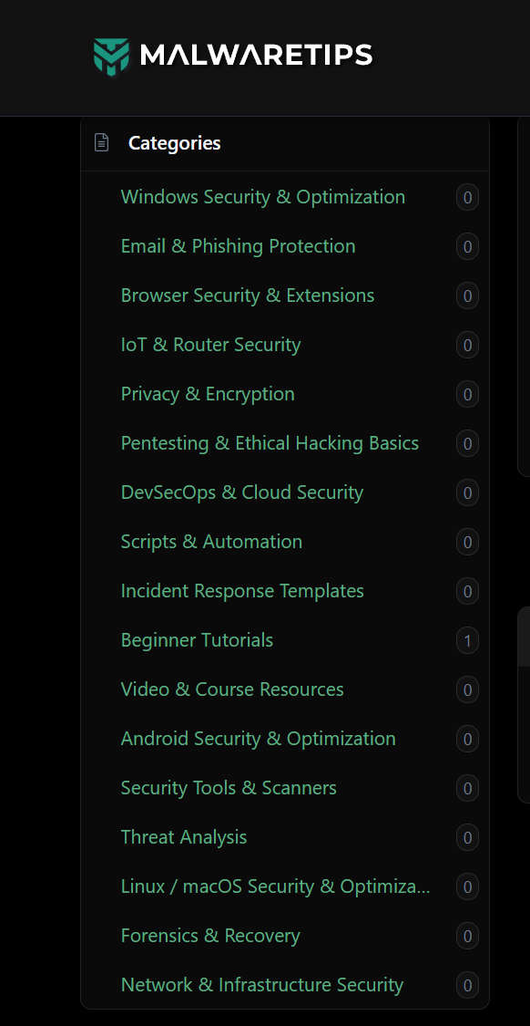This screenshot has height=1026, width=530.
Task: Open Threat Analysis category
Action: click(184, 837)
